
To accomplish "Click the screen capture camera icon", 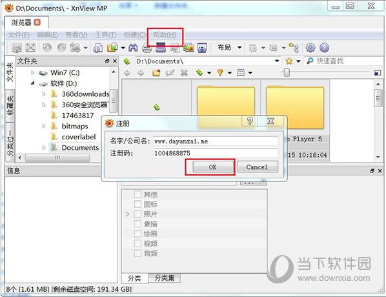I will [x=201, y=48].
